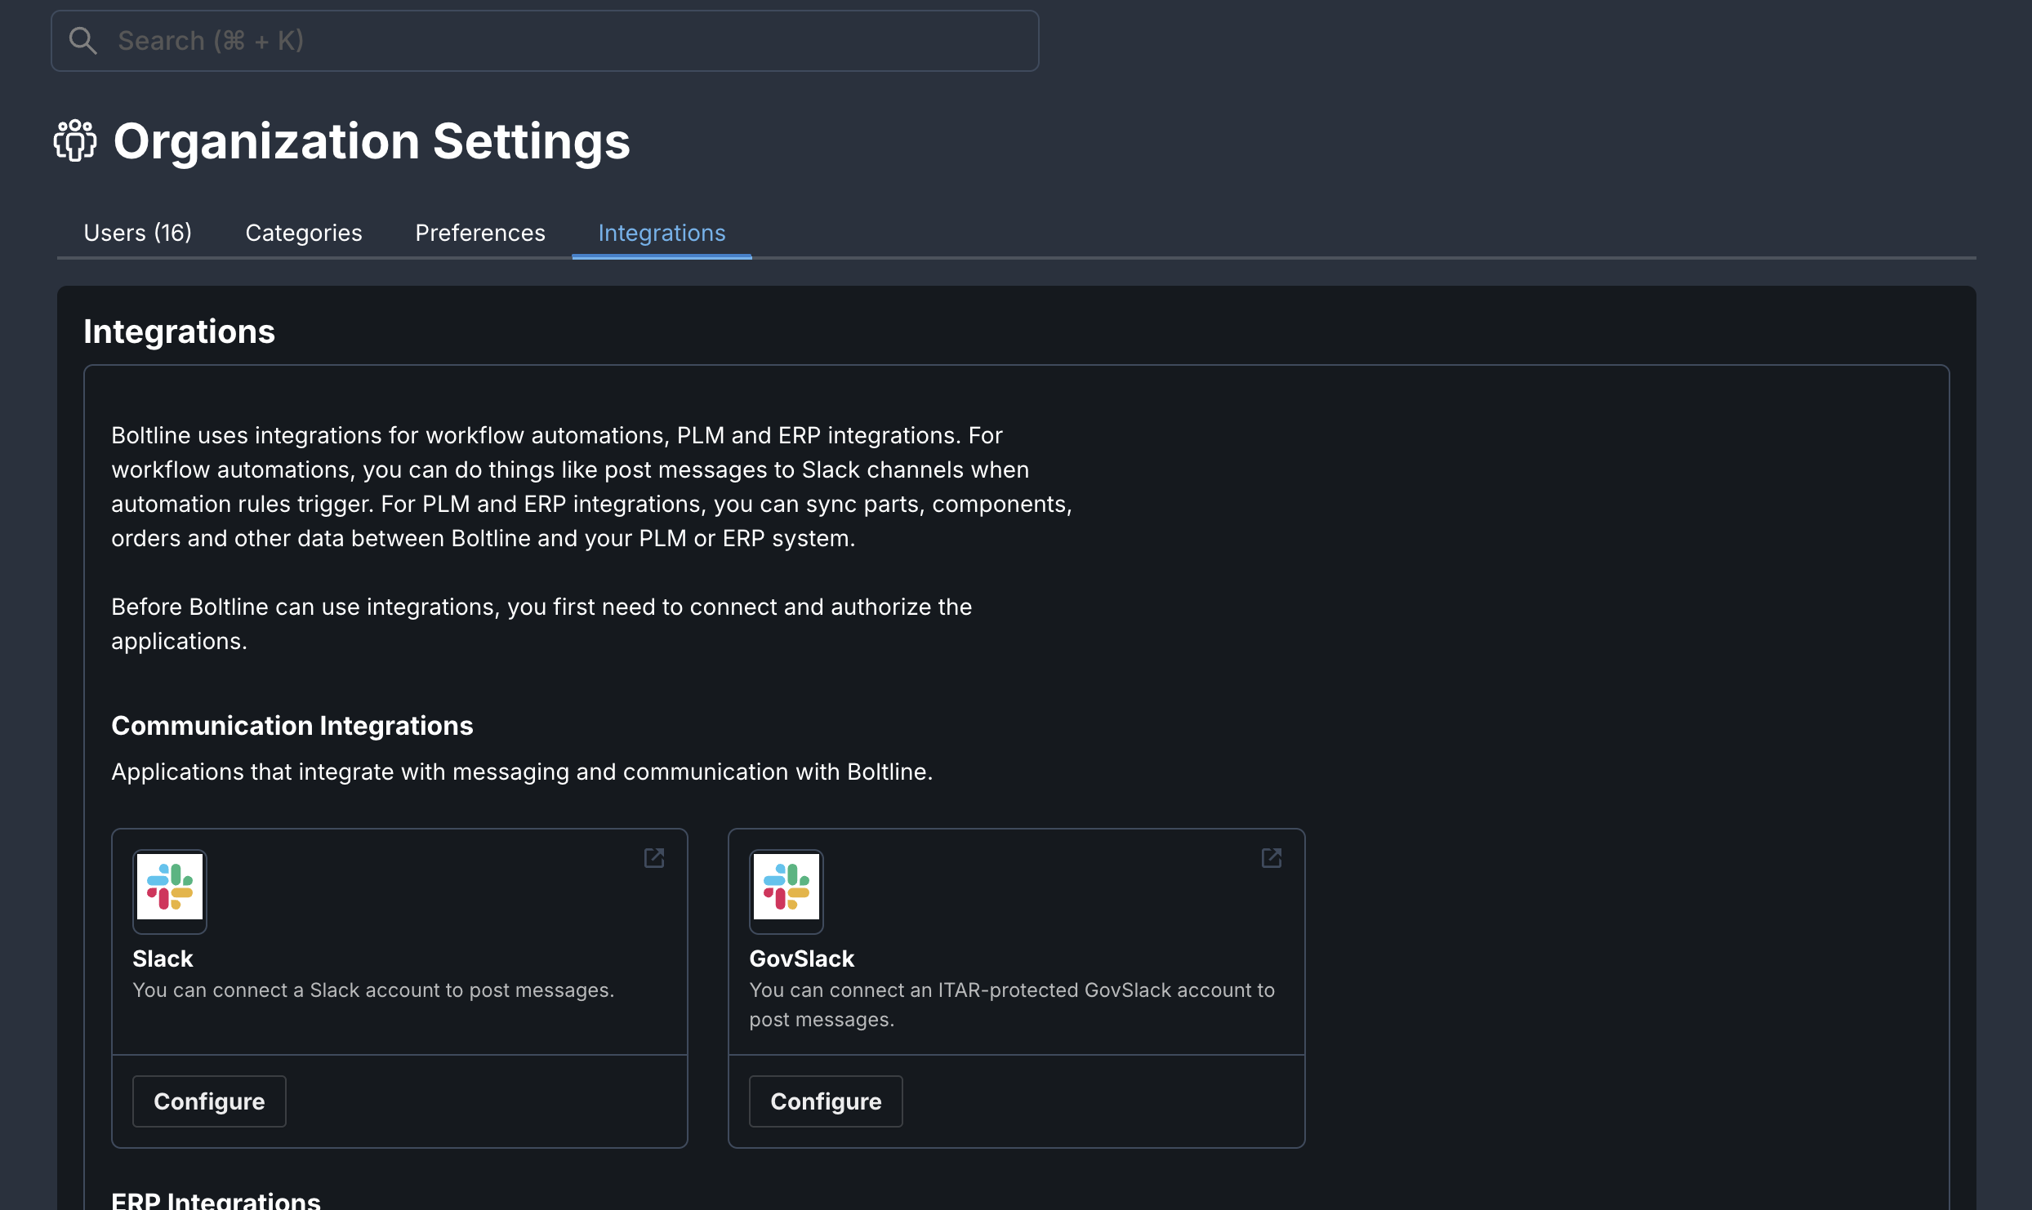Switch to the Users (16) tab
Screen dimensions: 2032x1210
pos(137,233)
